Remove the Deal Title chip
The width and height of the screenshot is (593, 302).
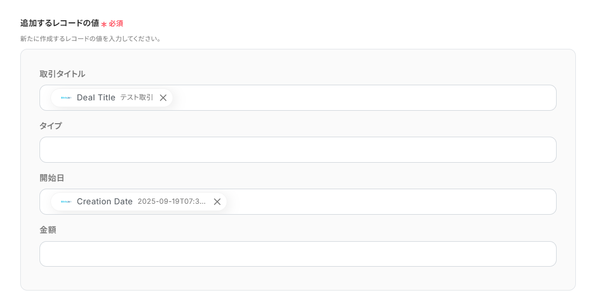click(x=163, y=98)
